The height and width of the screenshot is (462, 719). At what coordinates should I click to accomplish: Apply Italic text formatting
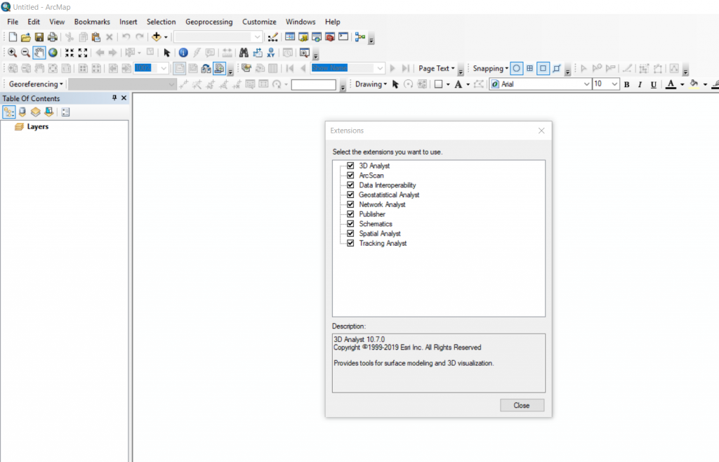coord(640,84)
